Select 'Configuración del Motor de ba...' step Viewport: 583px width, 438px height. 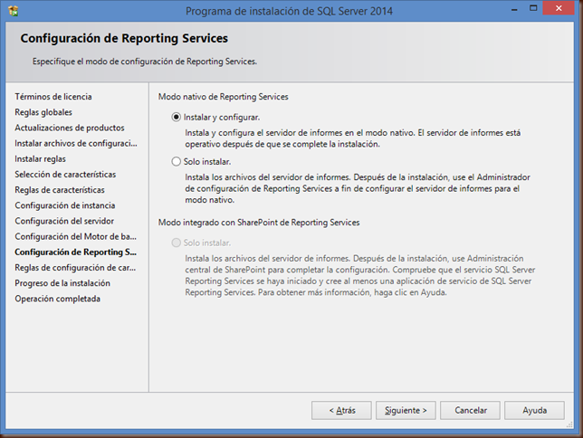(x=75, y=237)
